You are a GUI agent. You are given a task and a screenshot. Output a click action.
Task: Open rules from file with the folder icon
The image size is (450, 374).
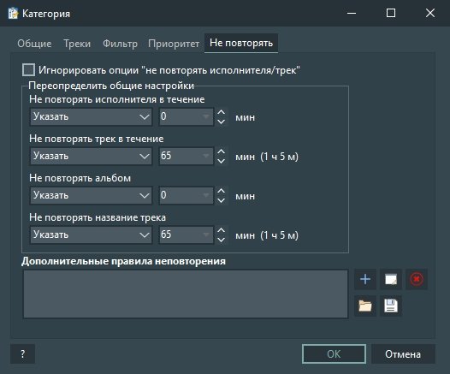(365, 306)
